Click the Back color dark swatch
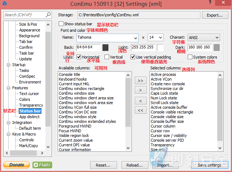 tap(106, 47)
